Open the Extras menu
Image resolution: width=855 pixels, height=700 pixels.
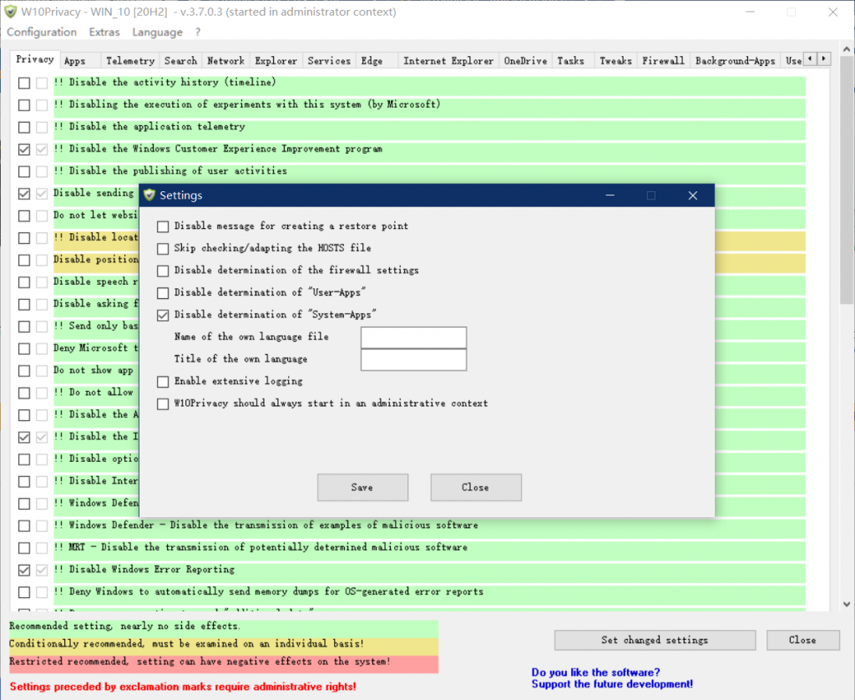pyautogui.click(x=104, y=33)
